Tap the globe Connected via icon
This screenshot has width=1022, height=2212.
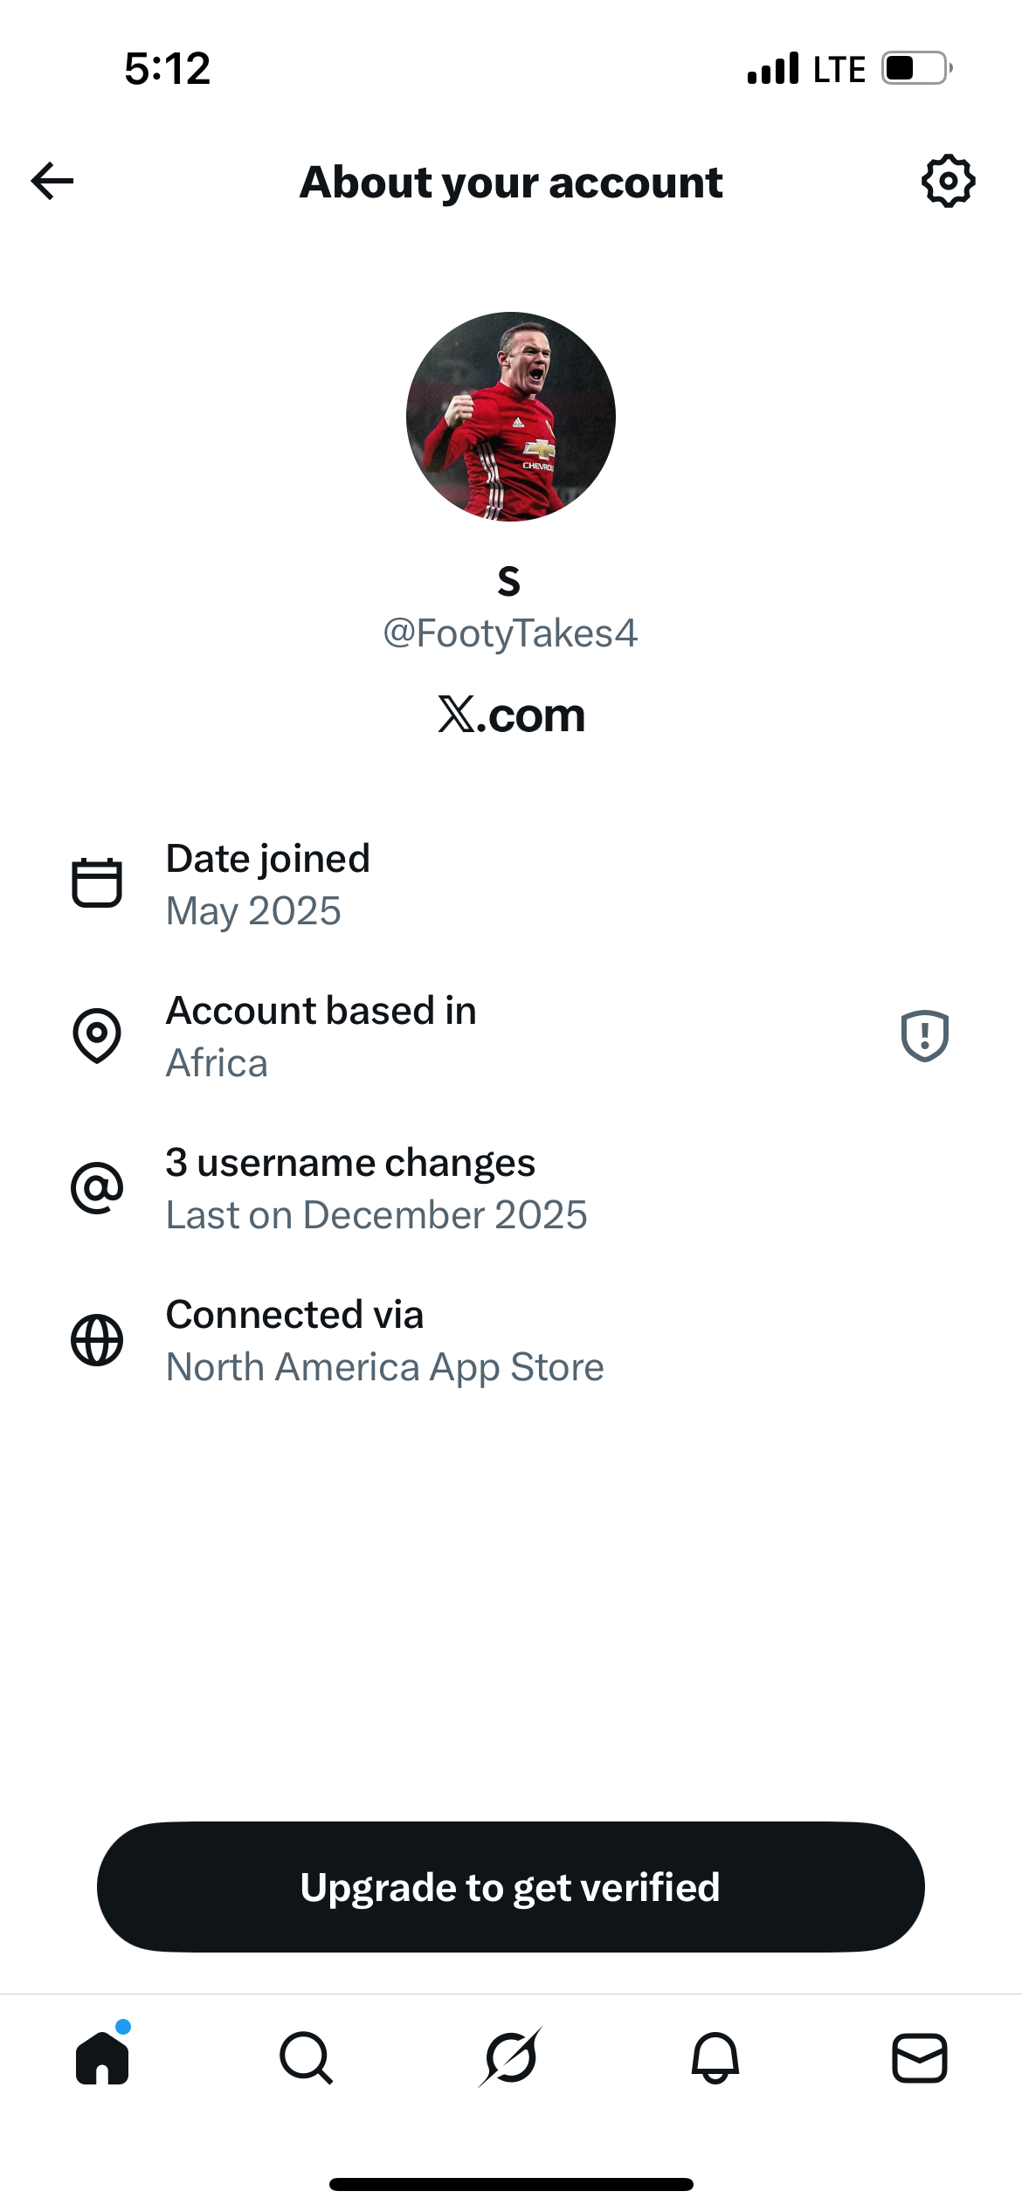97,1340
